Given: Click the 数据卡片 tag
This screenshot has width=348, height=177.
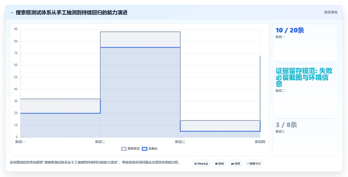Looking at the screenshot, I should (254, 164).
